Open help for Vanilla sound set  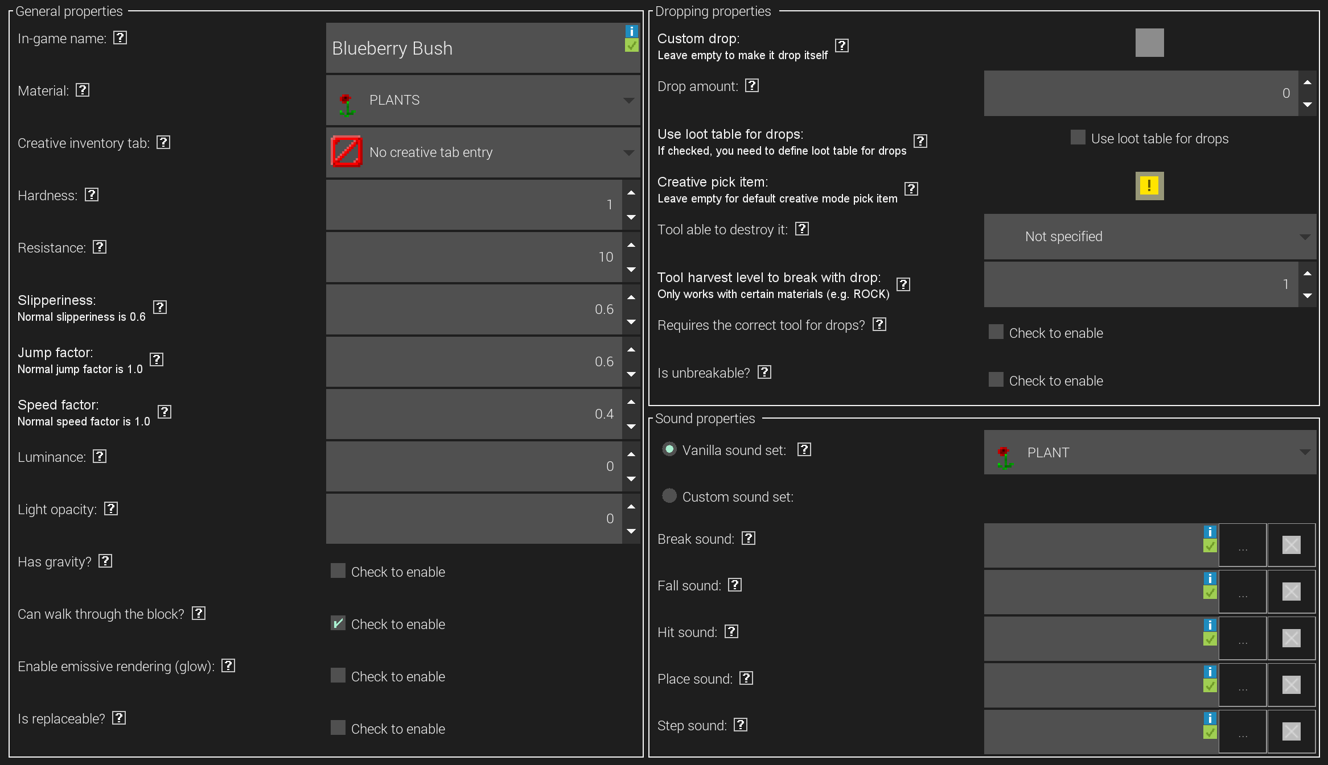(x=804, y=449)
